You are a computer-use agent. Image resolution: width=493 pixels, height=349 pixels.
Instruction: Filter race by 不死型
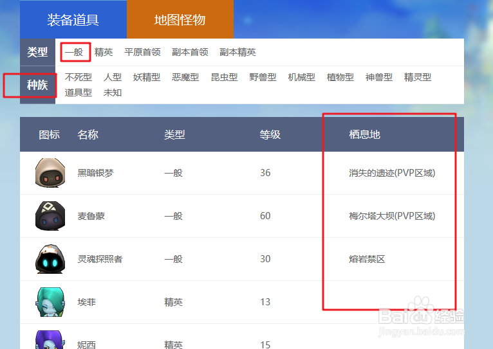pyautogui.click(x=79, y=77)
